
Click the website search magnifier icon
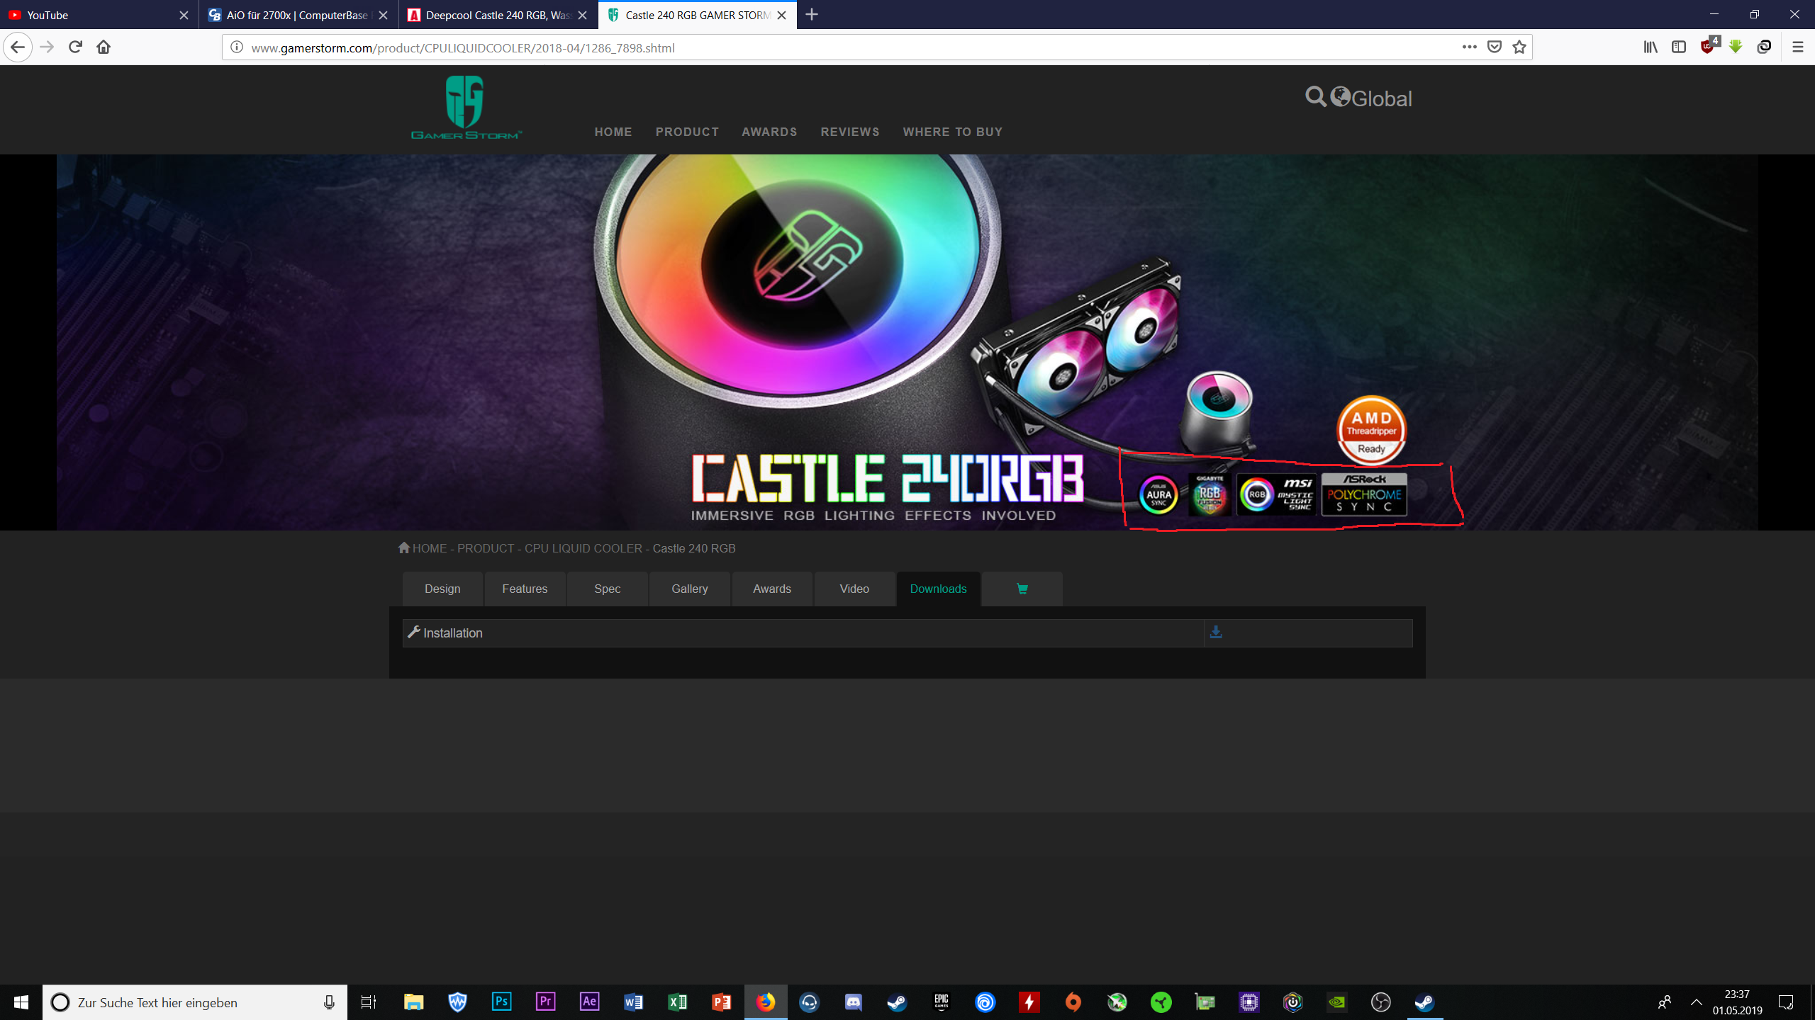coord(1315,97)
